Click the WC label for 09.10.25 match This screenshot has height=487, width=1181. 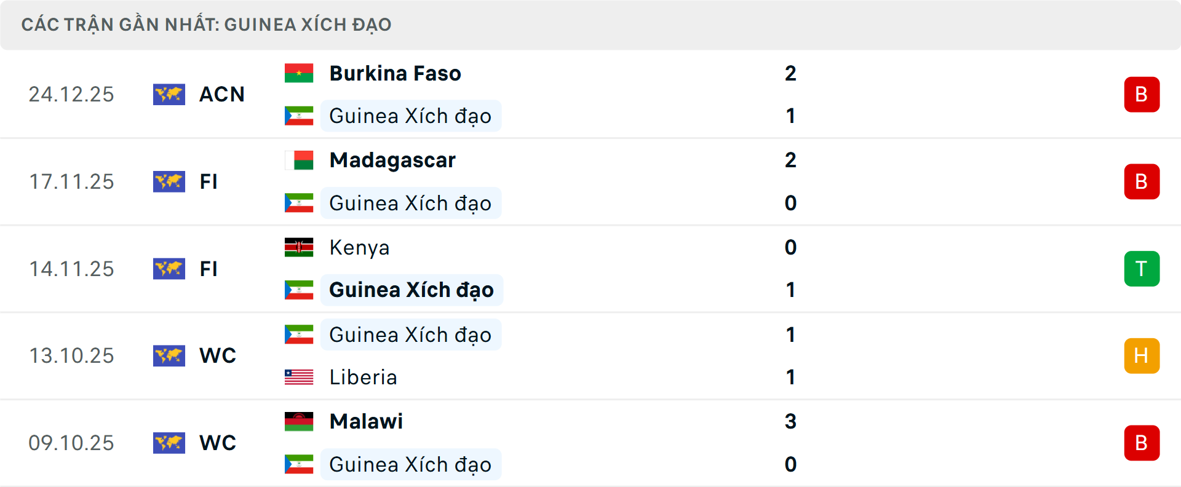click(218, 443)
